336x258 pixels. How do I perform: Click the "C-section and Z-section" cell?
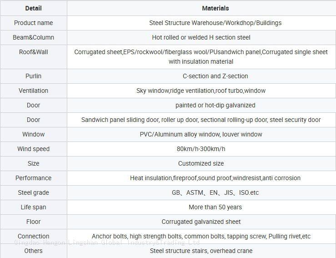click(x=215, y=76)
